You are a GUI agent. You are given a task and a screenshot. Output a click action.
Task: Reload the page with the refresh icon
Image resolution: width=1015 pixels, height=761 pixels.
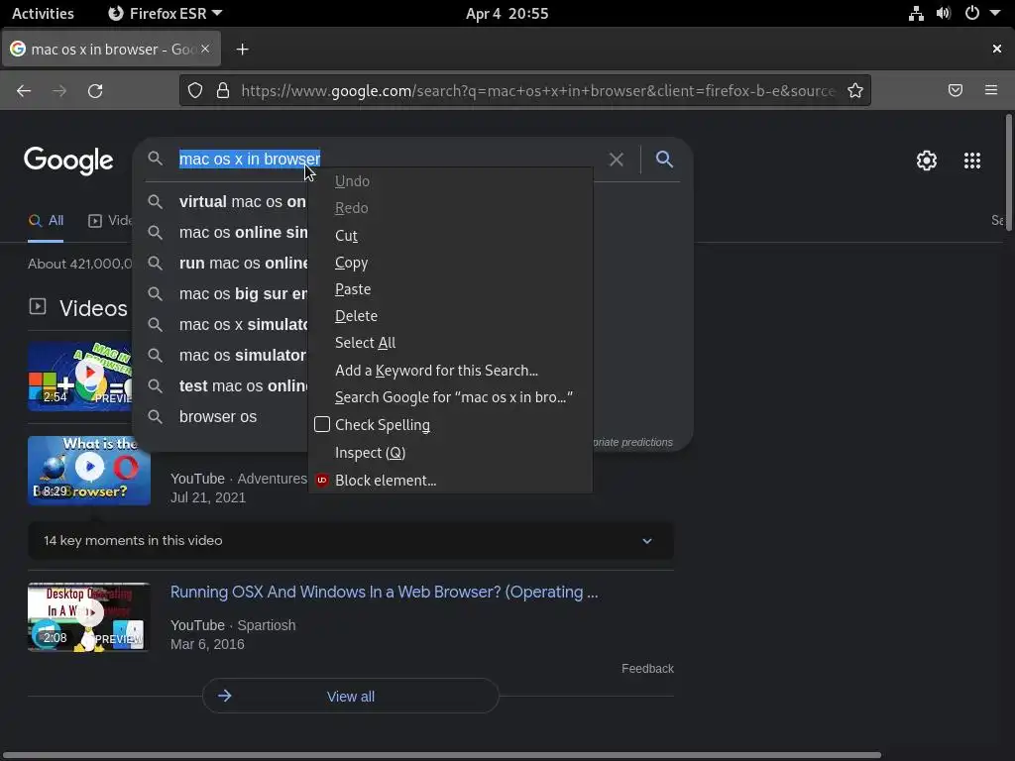(95, 90)
